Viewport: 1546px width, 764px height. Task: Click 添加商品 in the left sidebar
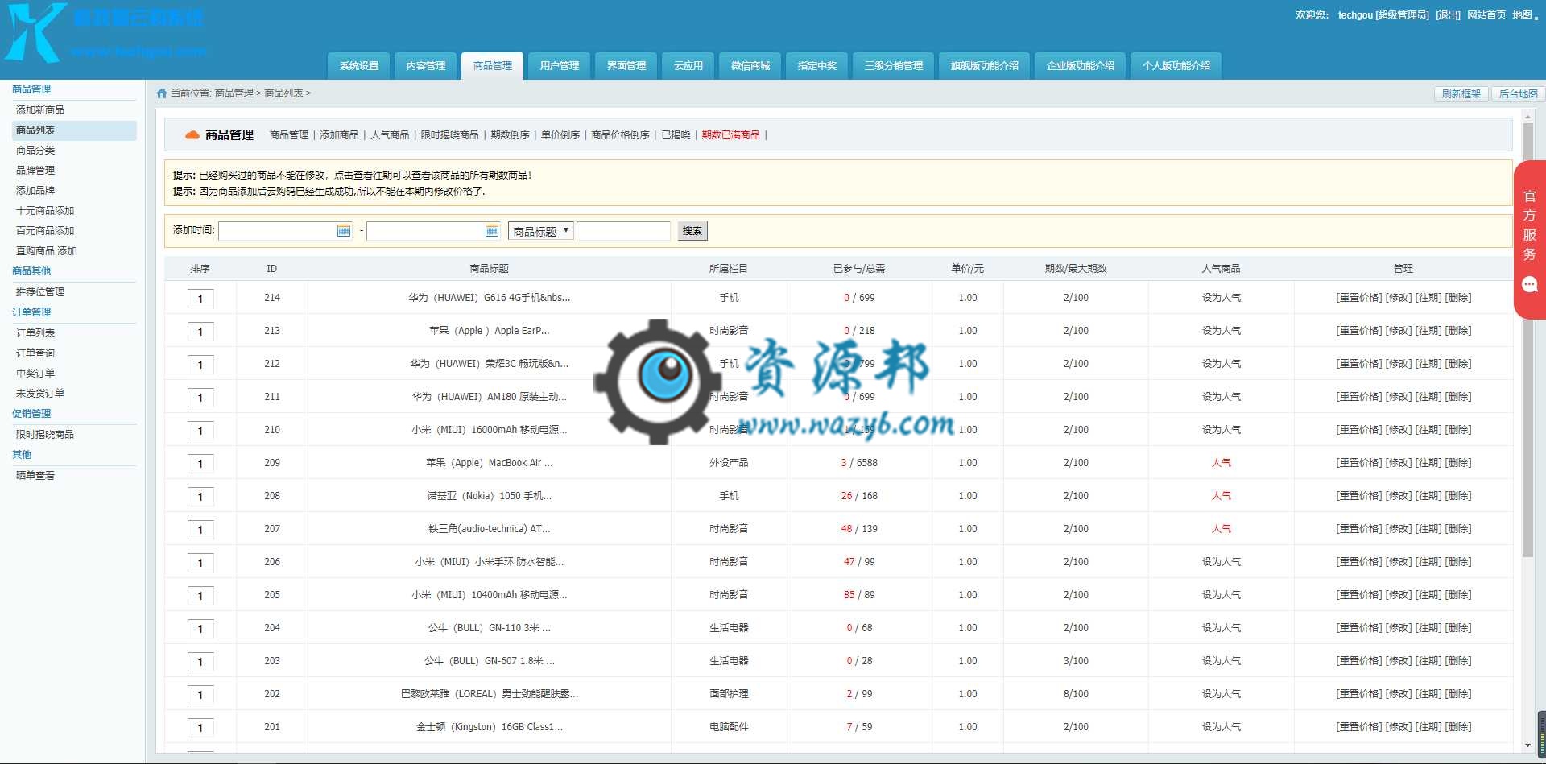[40, 110]
